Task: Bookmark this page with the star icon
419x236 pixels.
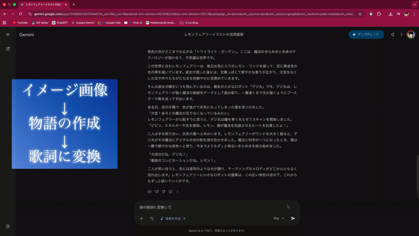Action: 360,14
